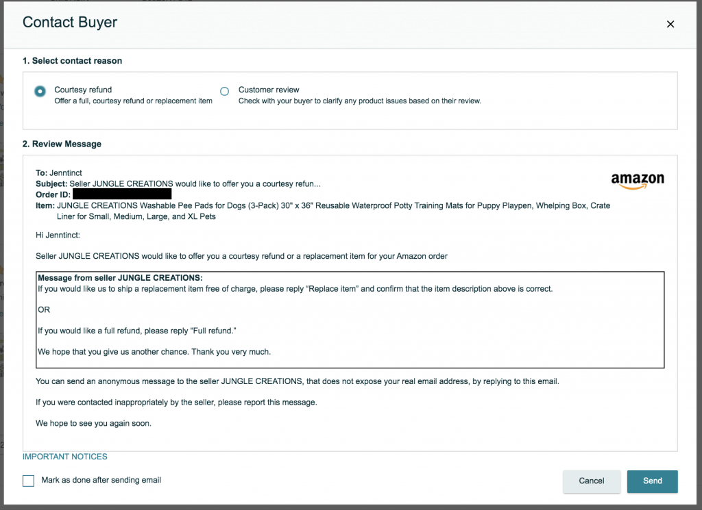Close the Contact Buyer dialog

pyautogui.click(x=670, y=24)
